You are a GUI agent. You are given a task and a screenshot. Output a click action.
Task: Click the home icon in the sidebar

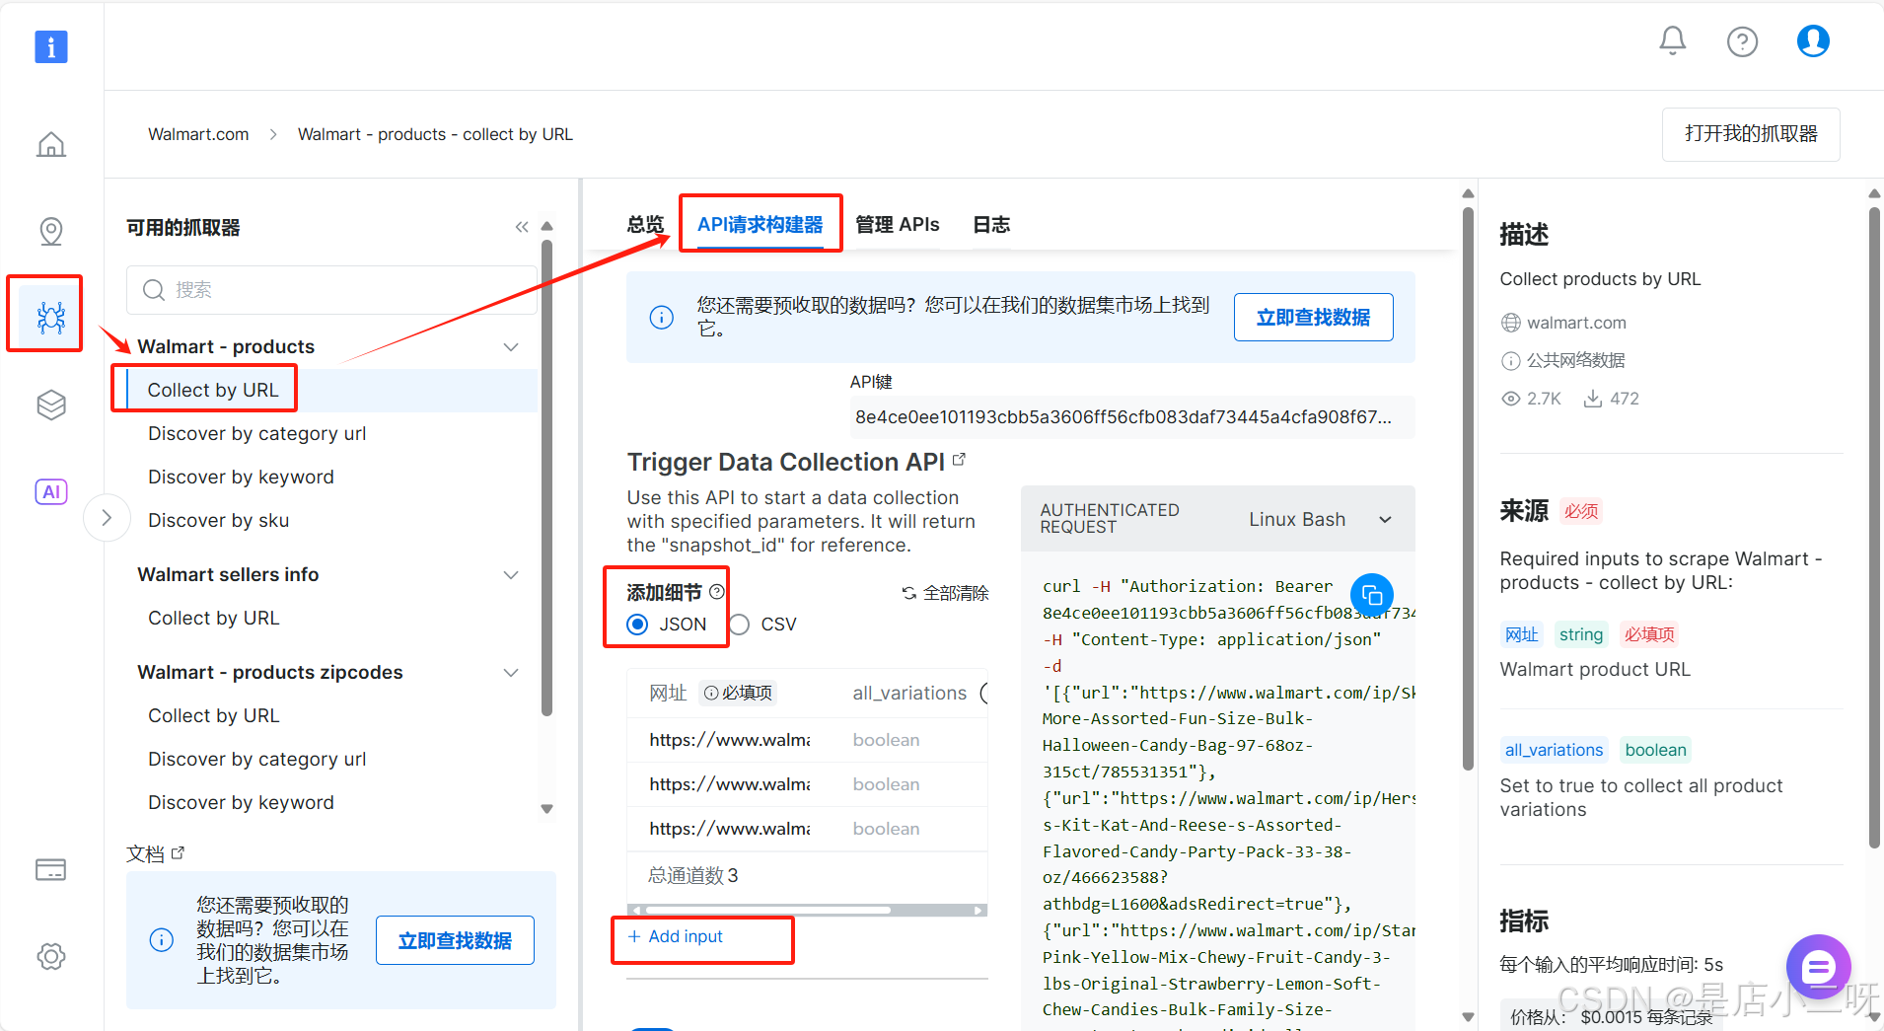pyautogui.click(x=51, y=145)
